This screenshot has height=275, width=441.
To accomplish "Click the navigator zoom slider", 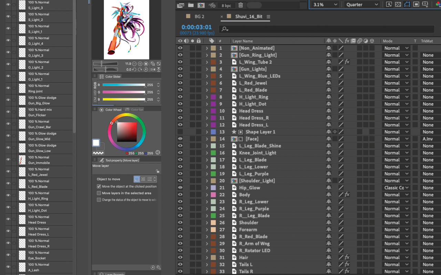I will [105, 64].
